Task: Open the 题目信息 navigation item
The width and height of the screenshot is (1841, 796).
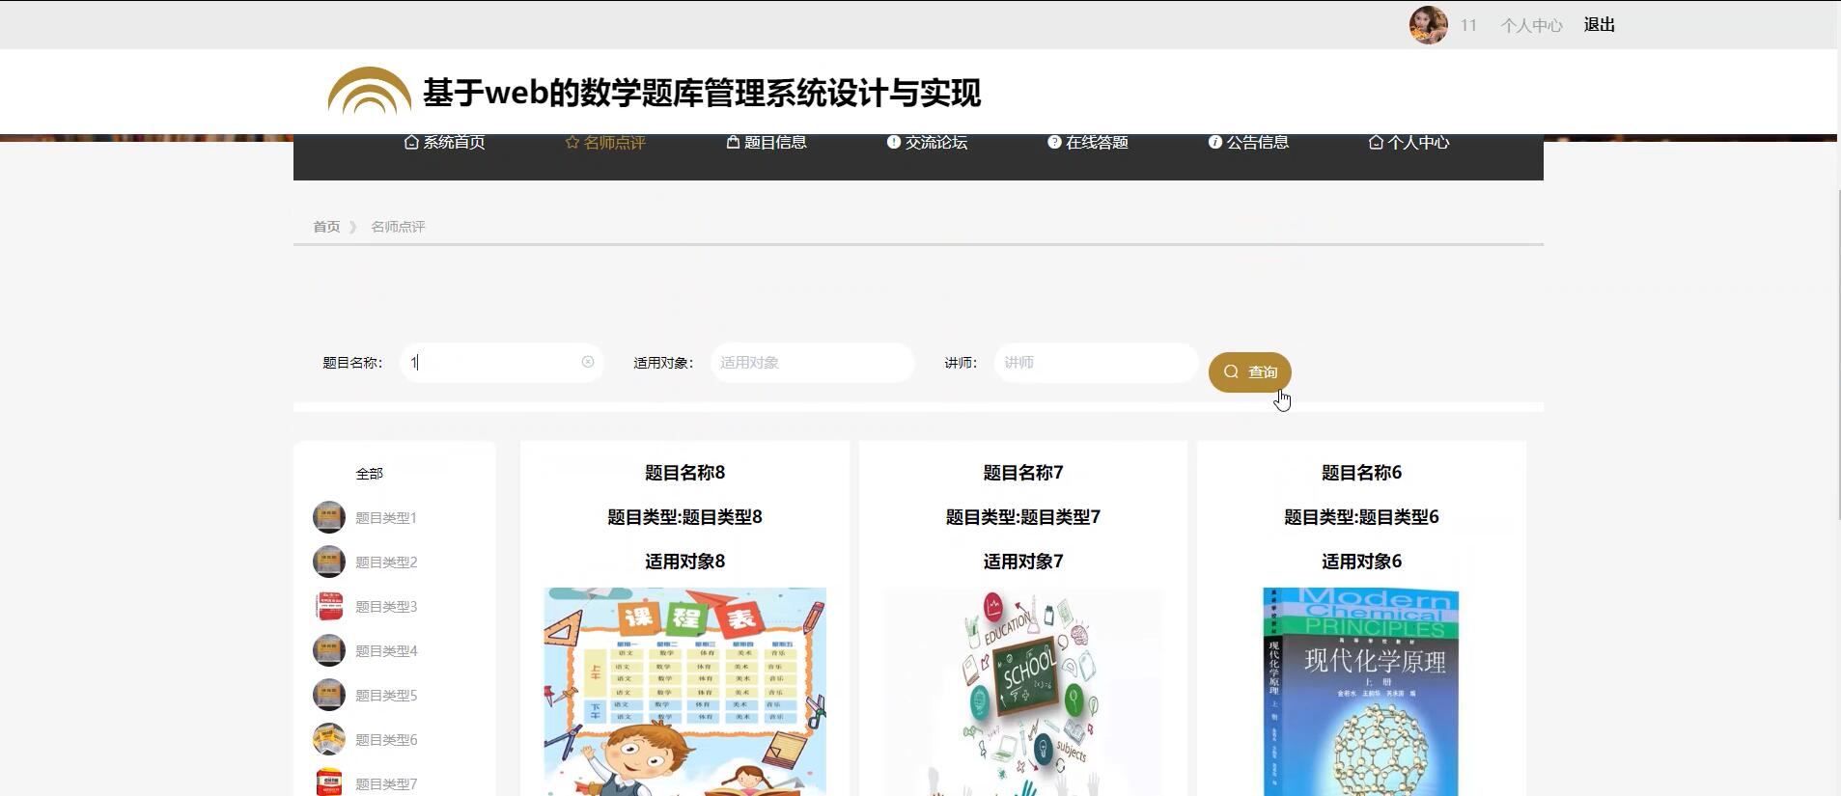Action: click(x=767, y=142)
